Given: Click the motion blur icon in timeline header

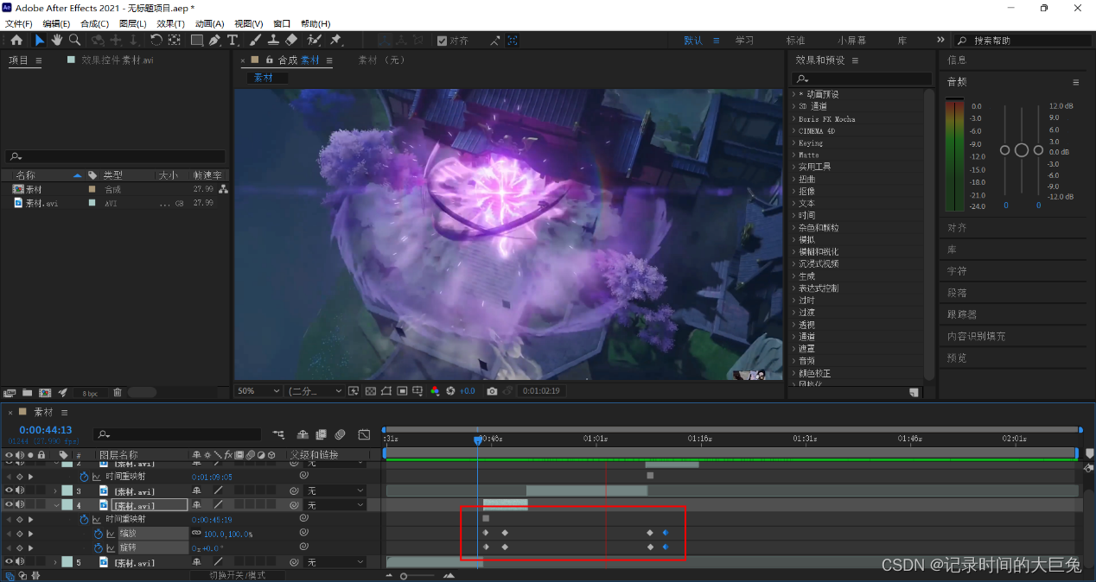Looking at the screenshot, I should 340,434.
